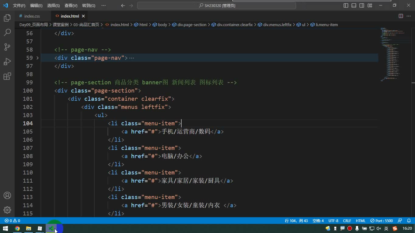The height and width of the screenshot is (233, 415).
Task: Open the Run and Debug view
Action: click(x=7, y=62)
